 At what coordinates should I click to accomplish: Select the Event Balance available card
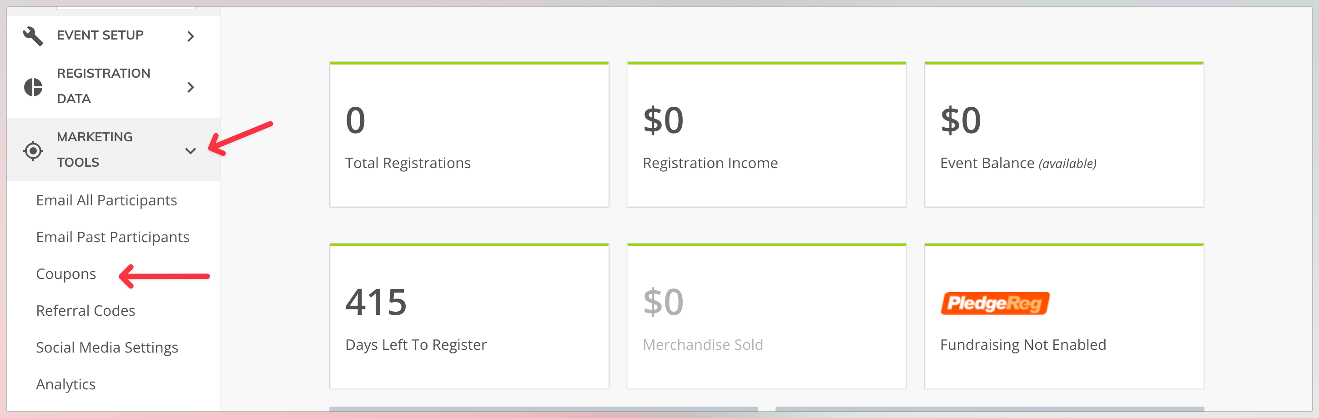[1064, 134]
